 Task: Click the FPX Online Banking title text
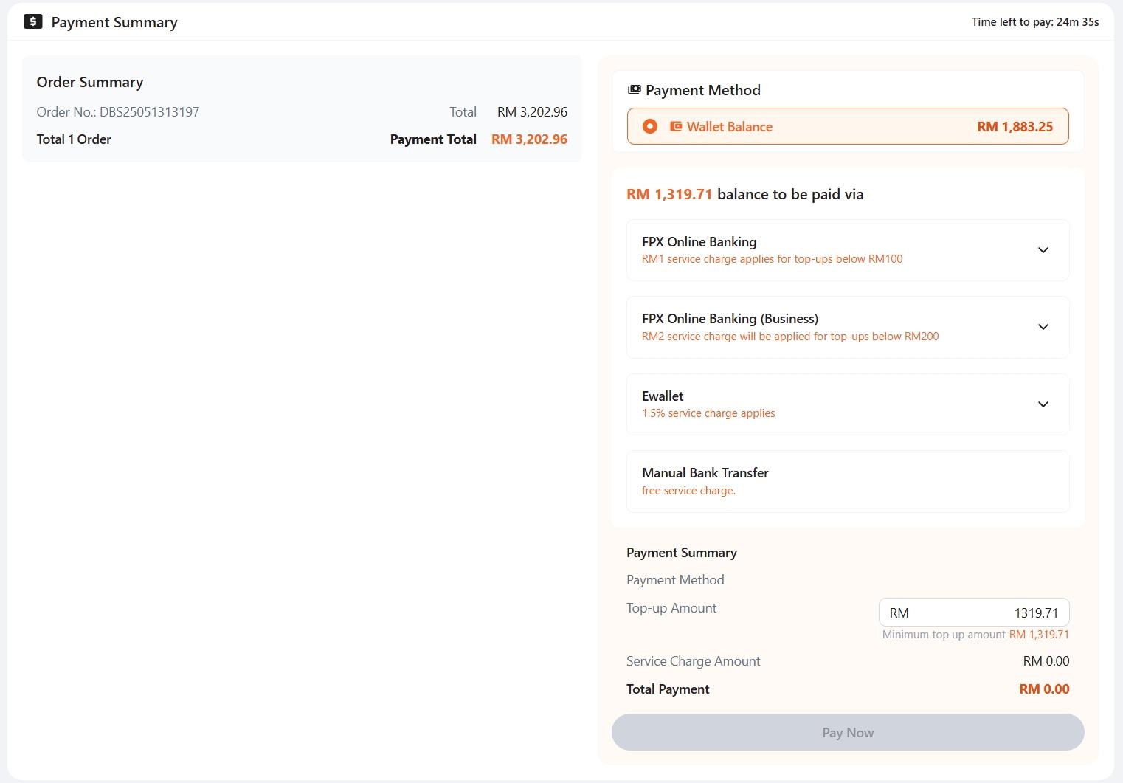(699, 242)
